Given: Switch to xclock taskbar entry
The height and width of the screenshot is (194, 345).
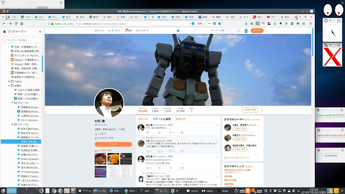Looking at the screenshot, I should tap(192, 191).
